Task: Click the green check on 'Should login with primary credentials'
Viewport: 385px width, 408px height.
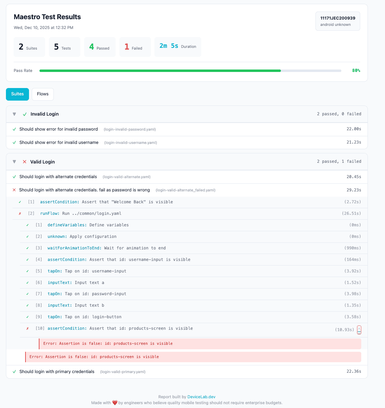Action: [x=14, y=371]
